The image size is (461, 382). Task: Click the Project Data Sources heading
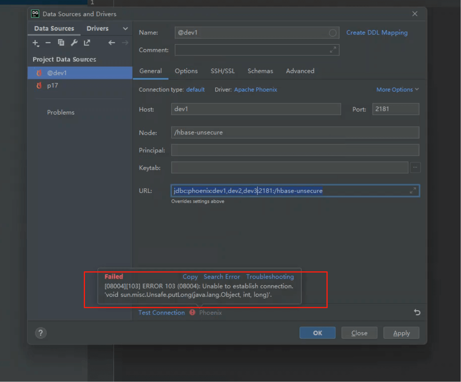(x=64, y=59)
